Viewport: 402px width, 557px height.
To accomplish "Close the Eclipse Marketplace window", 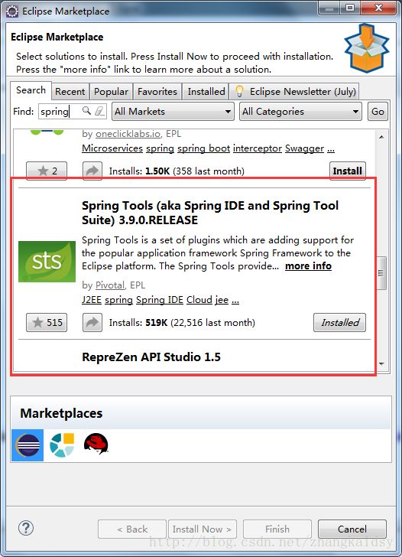I will click(378, 8).
